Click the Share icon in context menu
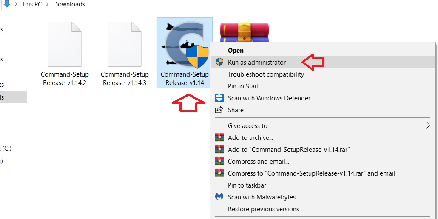The height and width of the screenshot is (219, 438). (219, 110)
